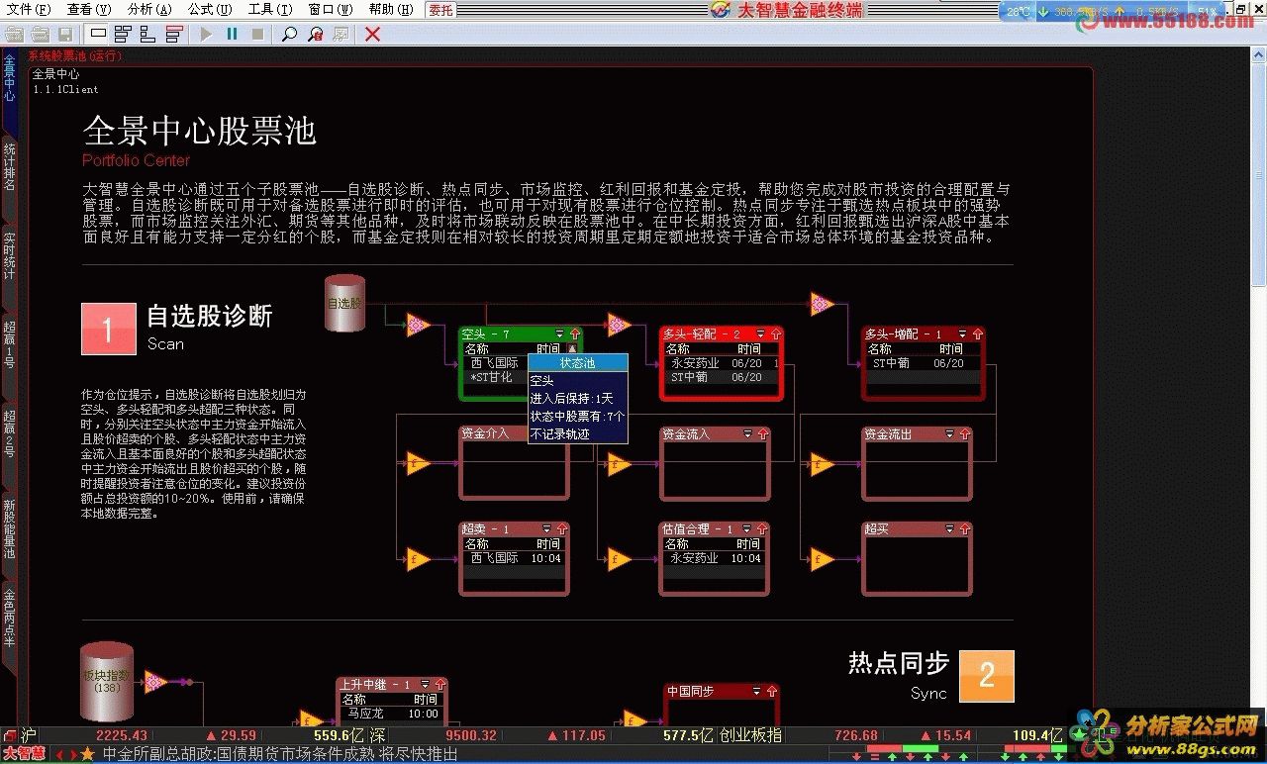Image resolution: width=1267 pixels, height=764 pixels.
Task: Click the 大智慧 logo in the status bar
Action: click(x=24, y=754)
